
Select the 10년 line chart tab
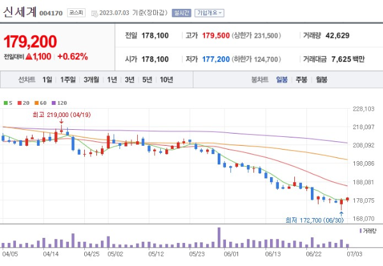(167, 79)
